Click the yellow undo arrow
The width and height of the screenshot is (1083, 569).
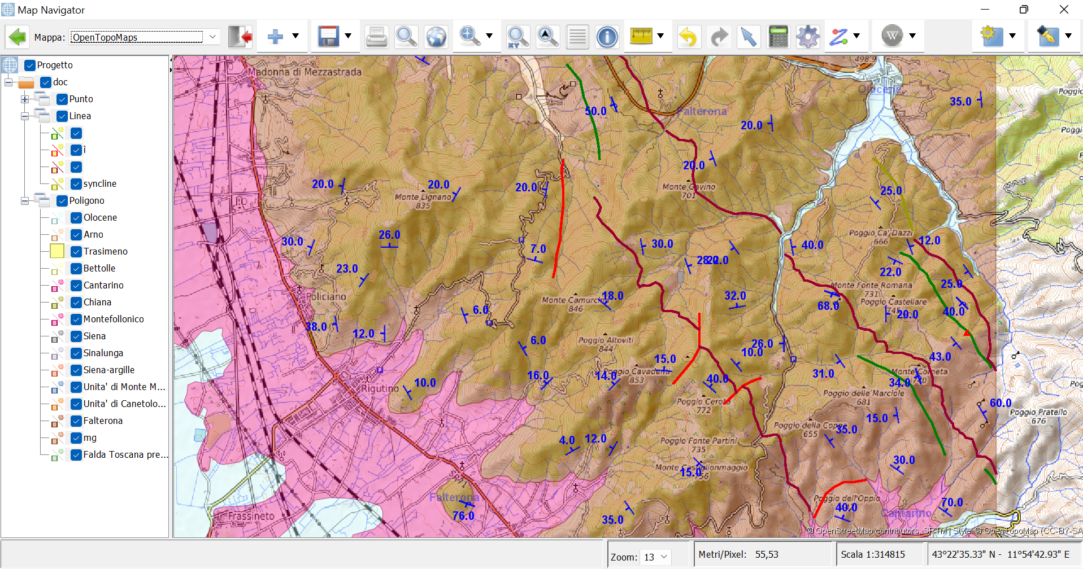click(688, 37)
